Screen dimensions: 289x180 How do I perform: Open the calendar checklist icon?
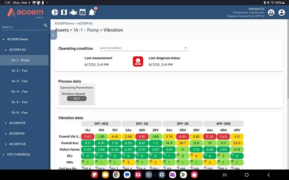tap(83, 12)
